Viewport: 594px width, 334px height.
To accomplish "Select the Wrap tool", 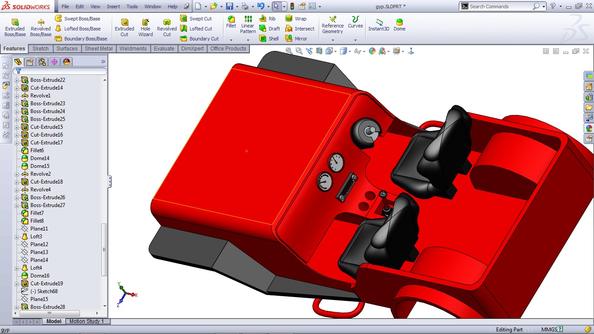I will (296, 19).
